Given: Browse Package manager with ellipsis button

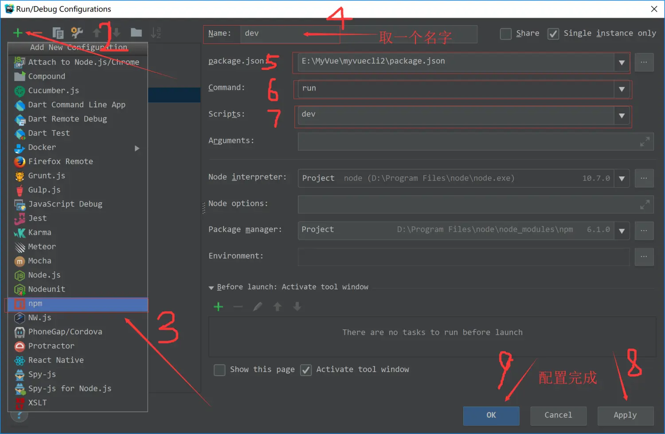Looking at the screenshot, I should [644, 231].
